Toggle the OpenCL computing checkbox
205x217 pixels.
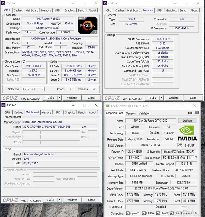pos(128,213)
